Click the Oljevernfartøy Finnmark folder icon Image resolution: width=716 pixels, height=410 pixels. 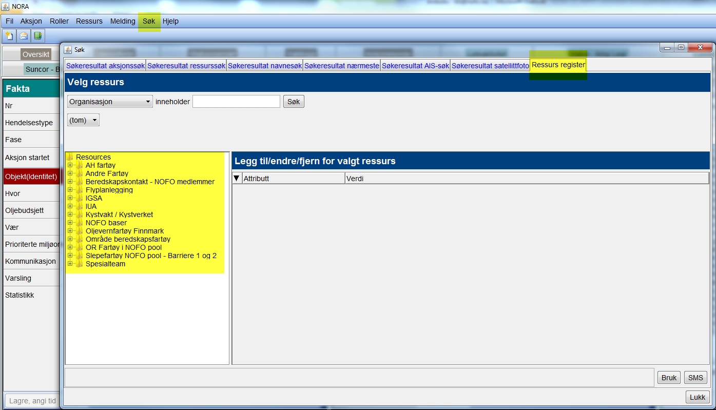(x=79, y=231)
